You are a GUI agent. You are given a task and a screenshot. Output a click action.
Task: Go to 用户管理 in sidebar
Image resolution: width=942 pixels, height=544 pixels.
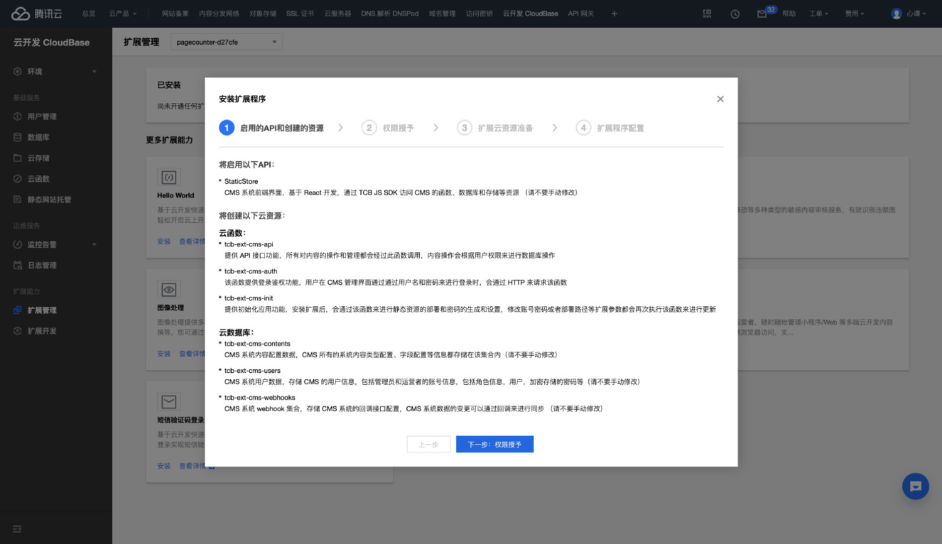click(42, 116)
